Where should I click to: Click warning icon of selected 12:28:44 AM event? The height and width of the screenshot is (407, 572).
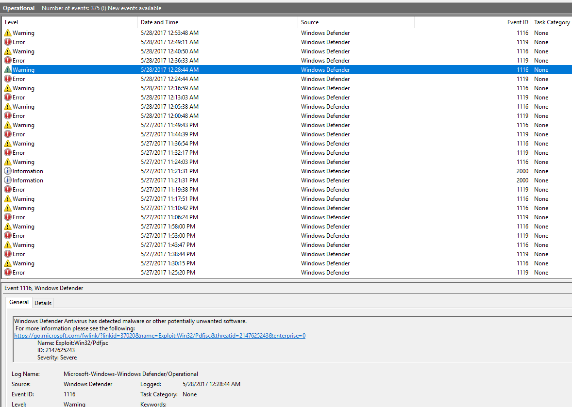[x=8, y=69]
